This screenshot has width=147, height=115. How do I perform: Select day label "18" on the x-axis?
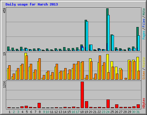(x=82, y=112)
